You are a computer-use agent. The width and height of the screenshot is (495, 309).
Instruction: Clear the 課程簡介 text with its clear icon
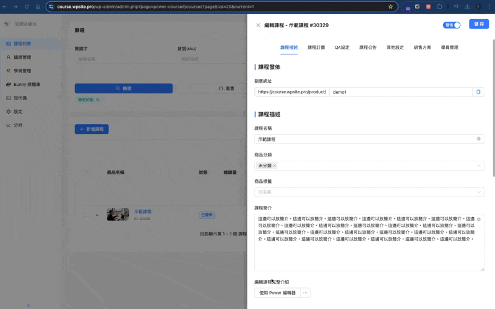(x=478, y=219)
